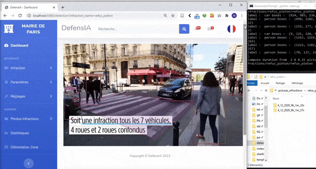Open recent locations dropdown in File Explorer
The width and height of the screenshot is (316, 169).
click(261, 91)
